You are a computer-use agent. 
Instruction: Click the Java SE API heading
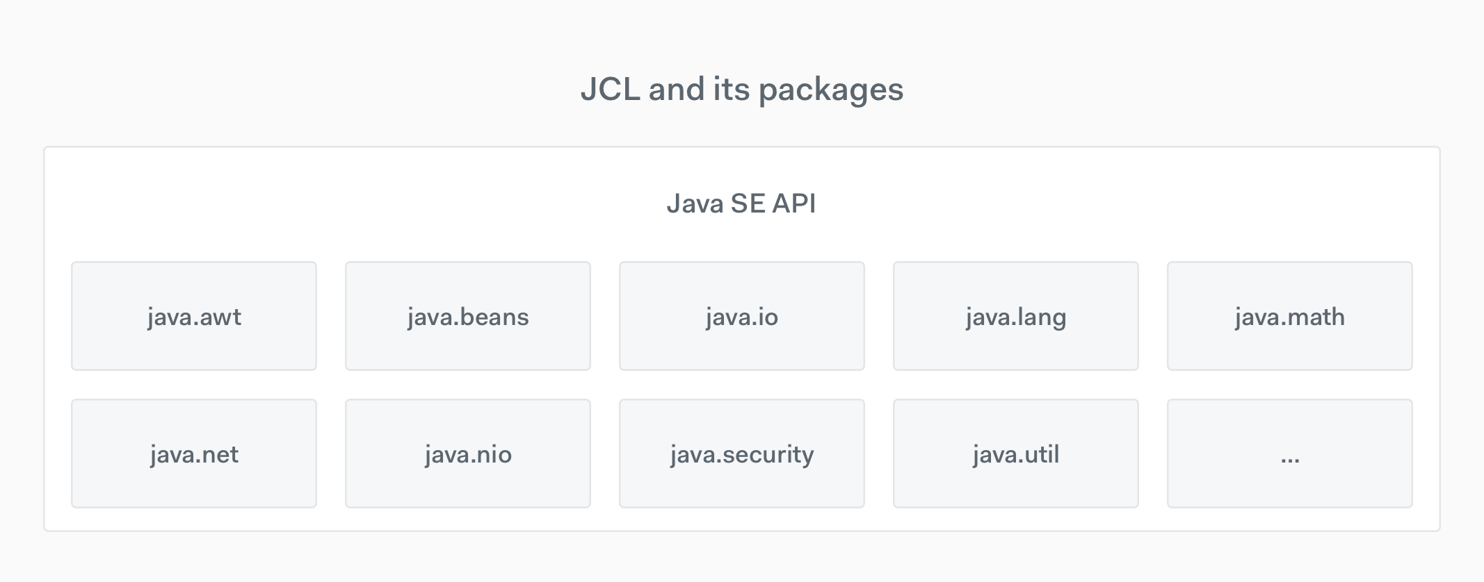(741, 203)
